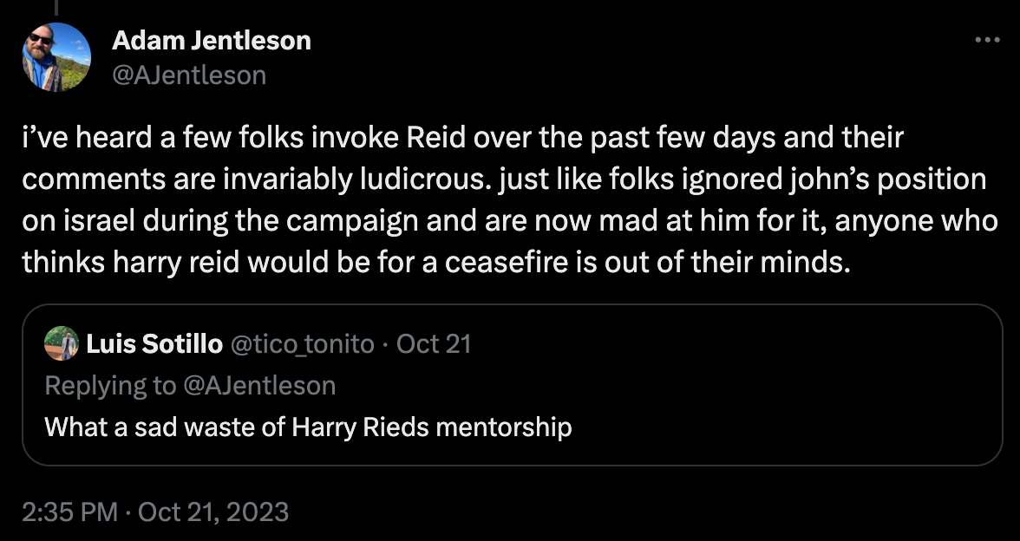Open the Oct 21 date on quoted tweet

click(435, 343)
